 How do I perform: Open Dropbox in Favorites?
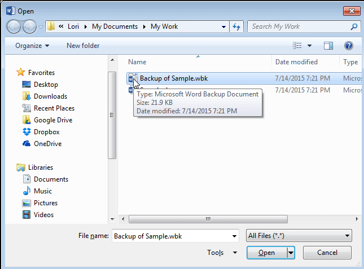[46, 131]
